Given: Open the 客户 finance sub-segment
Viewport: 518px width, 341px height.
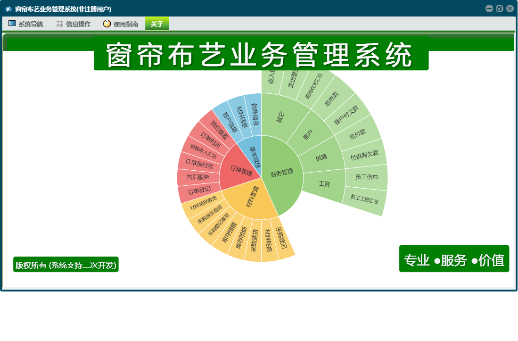Looking at the screenshot, I should [308, 134].
